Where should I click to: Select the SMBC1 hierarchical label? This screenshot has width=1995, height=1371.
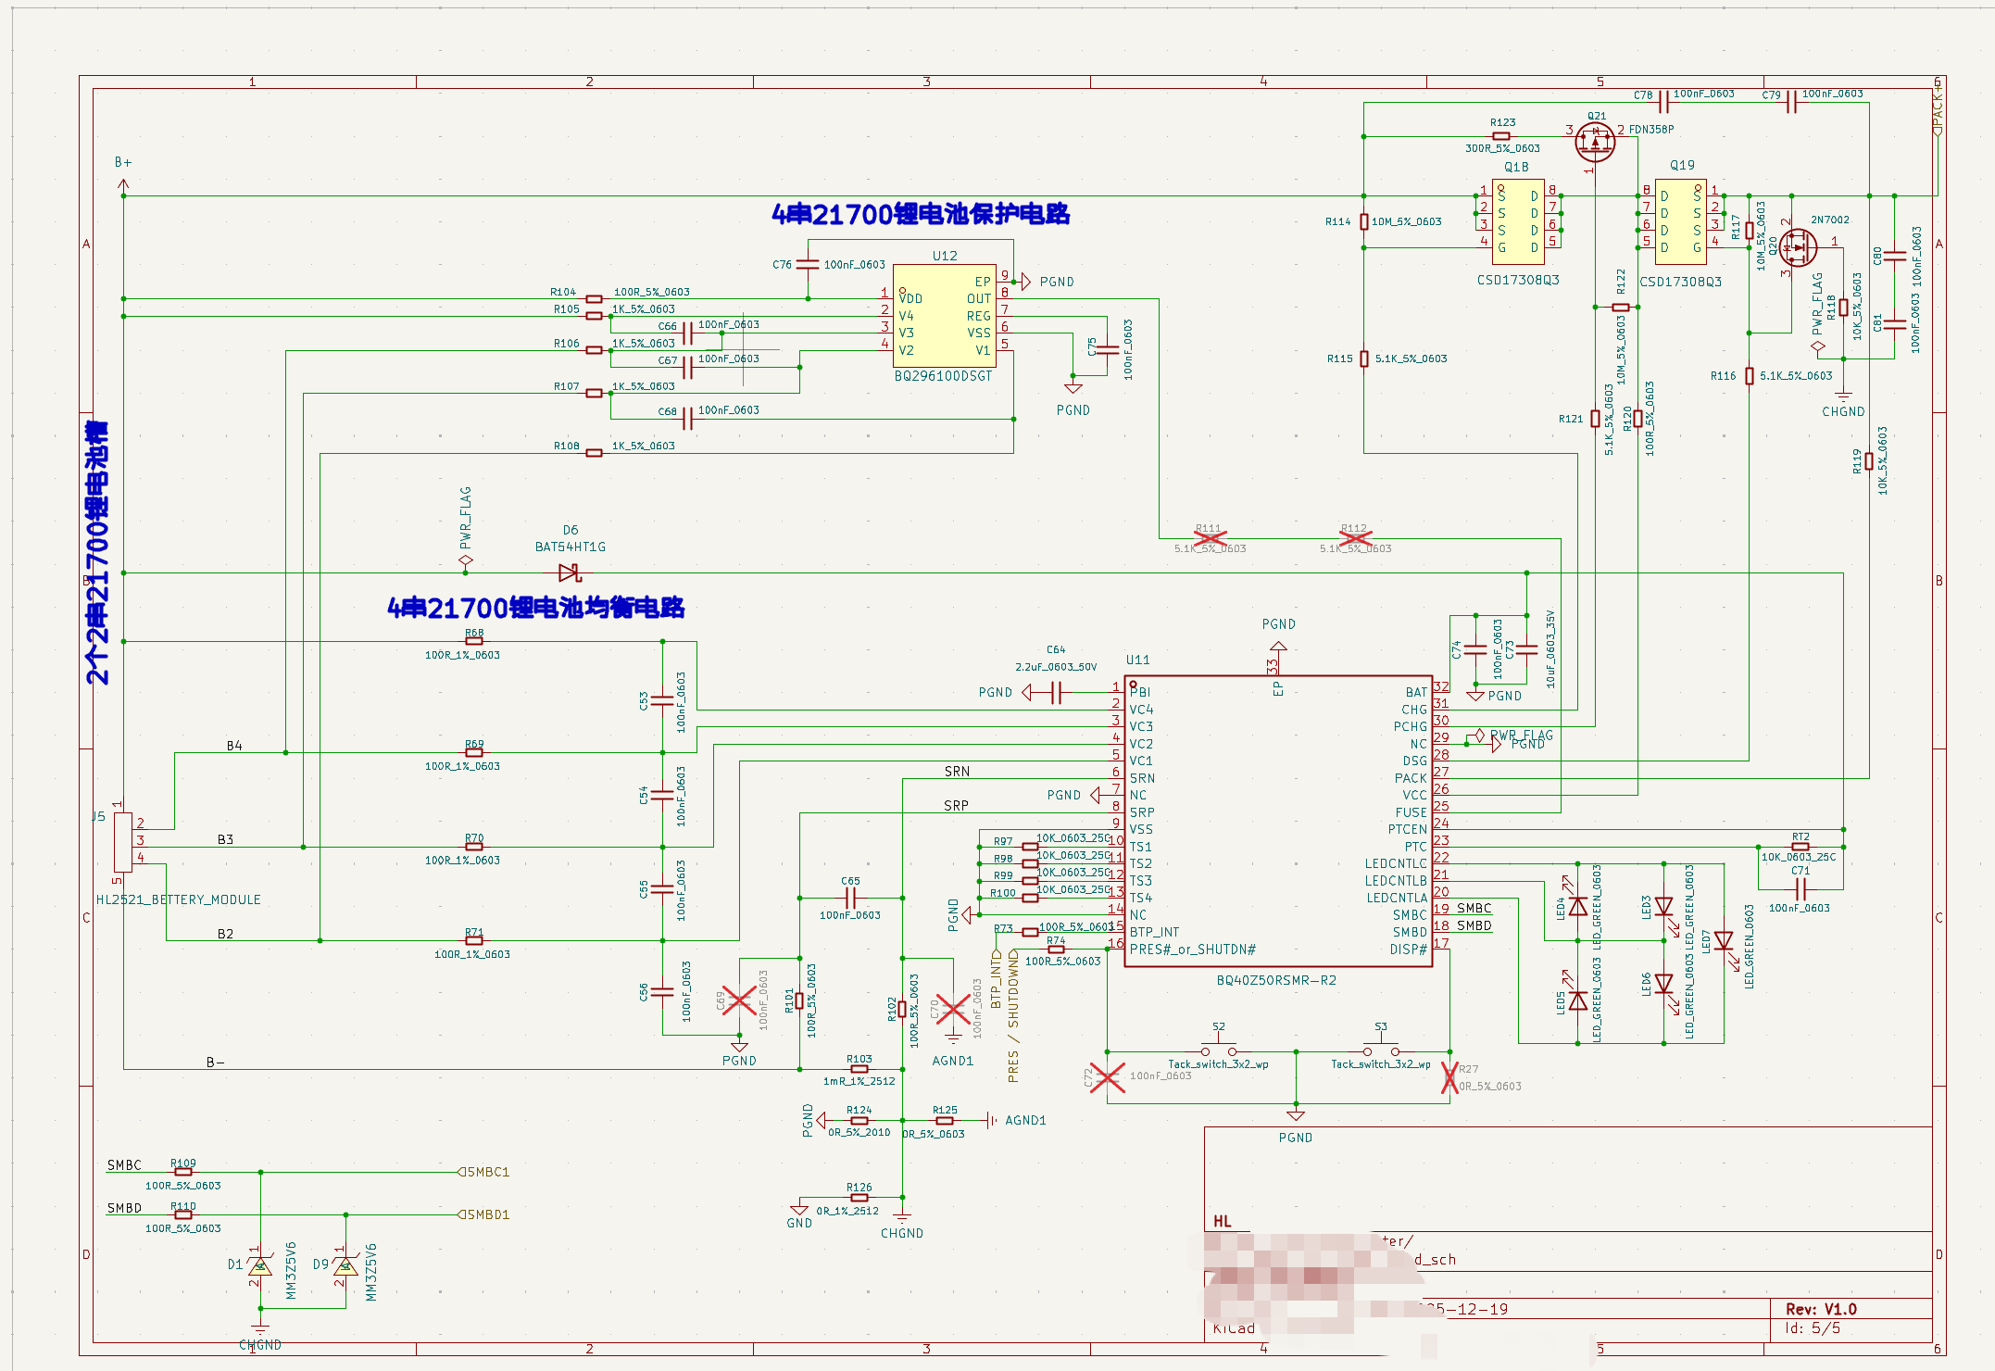coord(484,1172)
